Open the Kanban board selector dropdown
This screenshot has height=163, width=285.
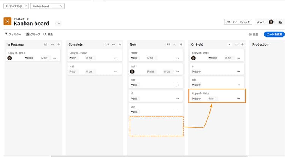click(47, 6)
